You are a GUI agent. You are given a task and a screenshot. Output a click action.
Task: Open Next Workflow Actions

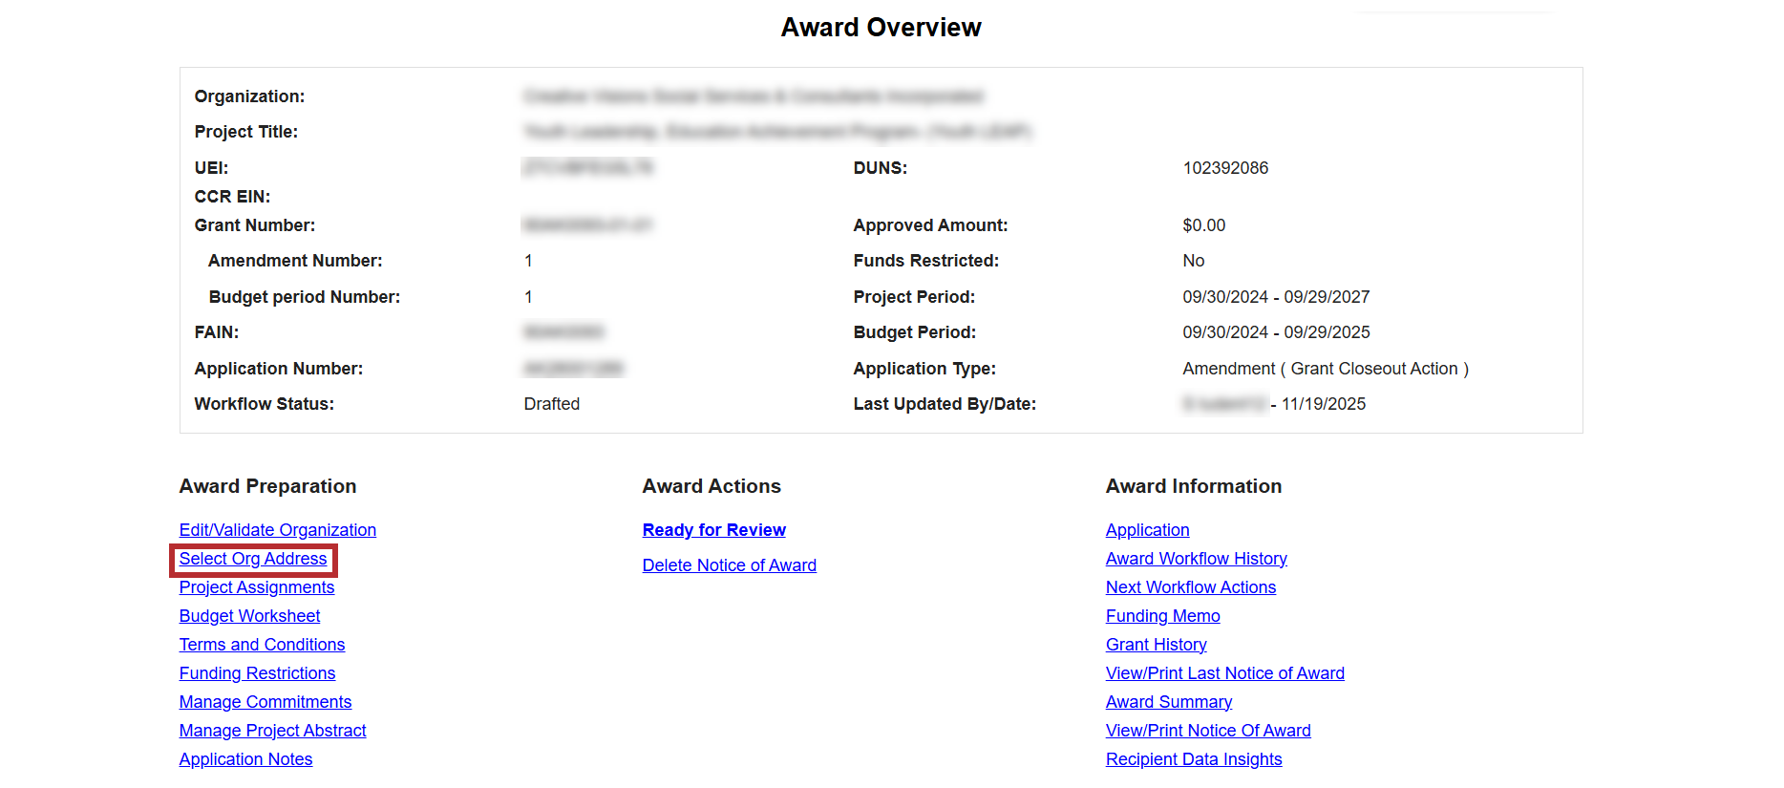coord(1190,587)
